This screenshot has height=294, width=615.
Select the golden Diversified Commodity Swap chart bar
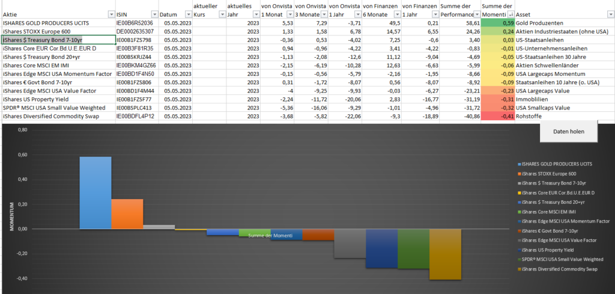point(445,254)
